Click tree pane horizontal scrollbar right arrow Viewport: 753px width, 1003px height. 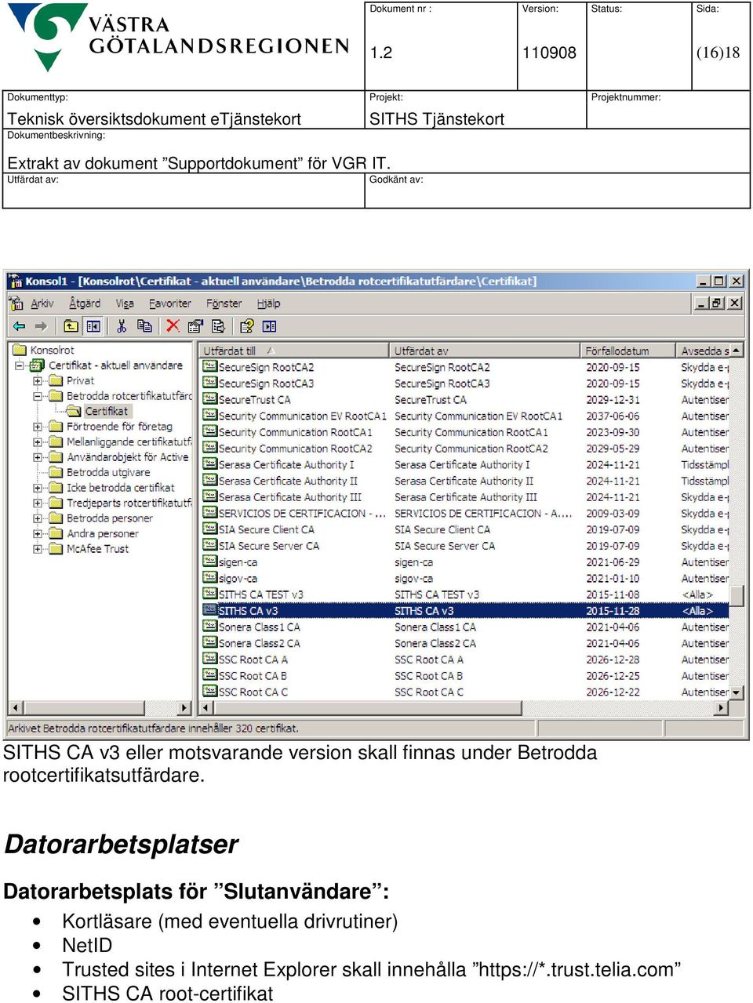point(184,707)
